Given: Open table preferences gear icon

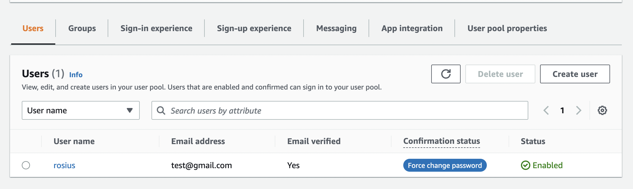Looking at the screenshot, I should (602, 110).
